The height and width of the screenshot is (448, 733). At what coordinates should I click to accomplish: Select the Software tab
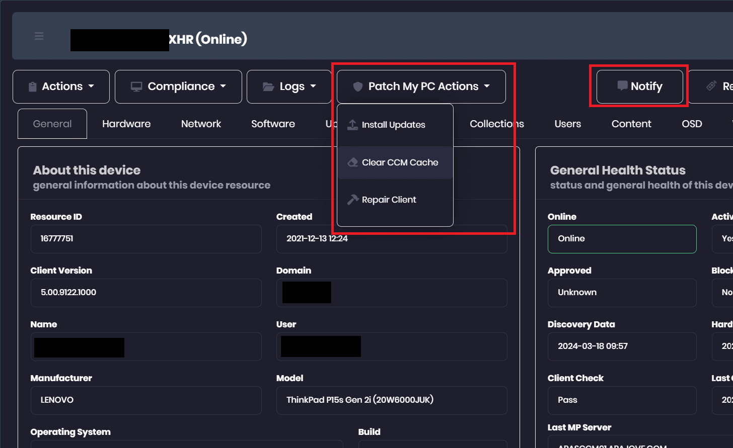[x=273, y=124]
